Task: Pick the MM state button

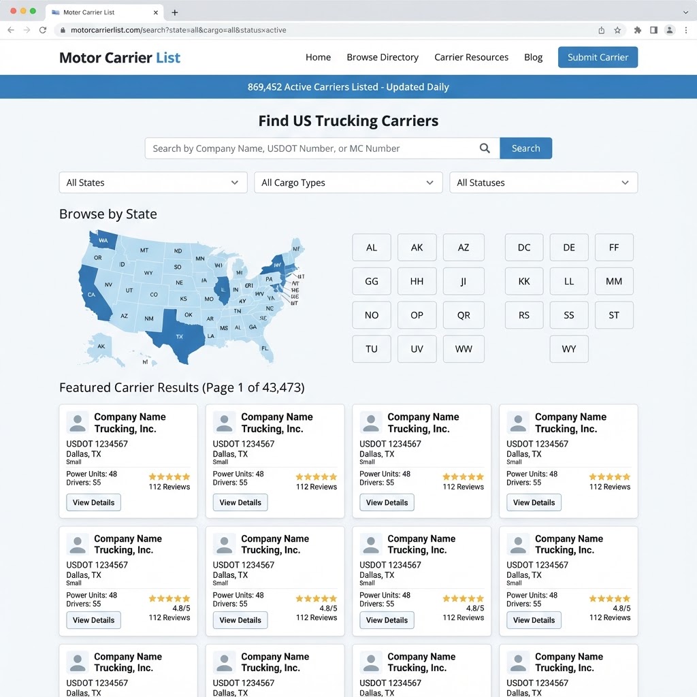Action: [614, 281]
